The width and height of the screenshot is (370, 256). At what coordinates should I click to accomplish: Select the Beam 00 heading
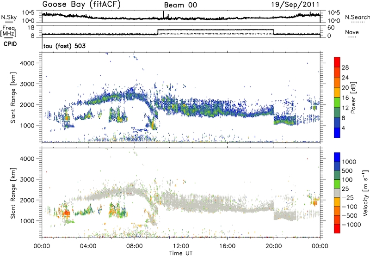180,5
